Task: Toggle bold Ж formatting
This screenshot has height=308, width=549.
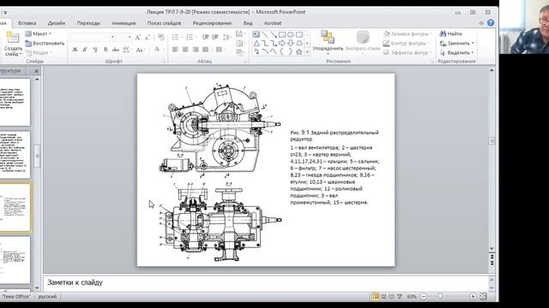Action: tap(75, 50)
